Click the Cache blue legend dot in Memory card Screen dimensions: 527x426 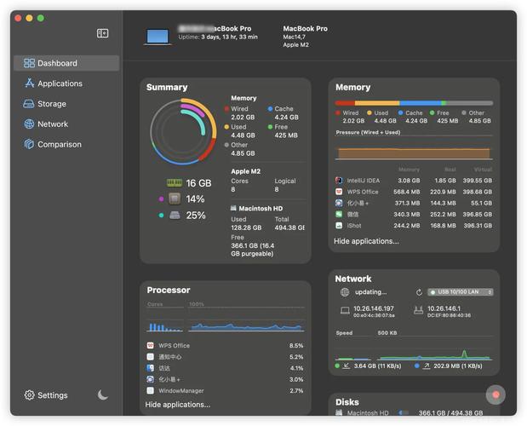[400, 113]
